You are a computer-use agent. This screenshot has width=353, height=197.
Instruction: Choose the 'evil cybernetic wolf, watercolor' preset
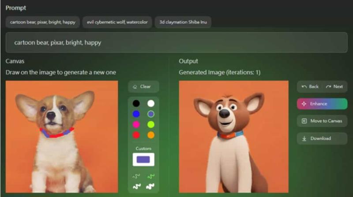pyautogui.click(x=117, y=22)
